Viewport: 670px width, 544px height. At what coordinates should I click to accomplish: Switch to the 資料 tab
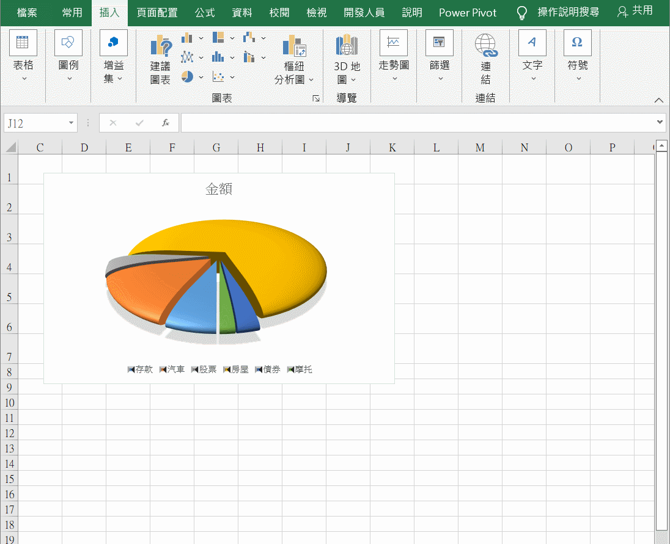242,13
